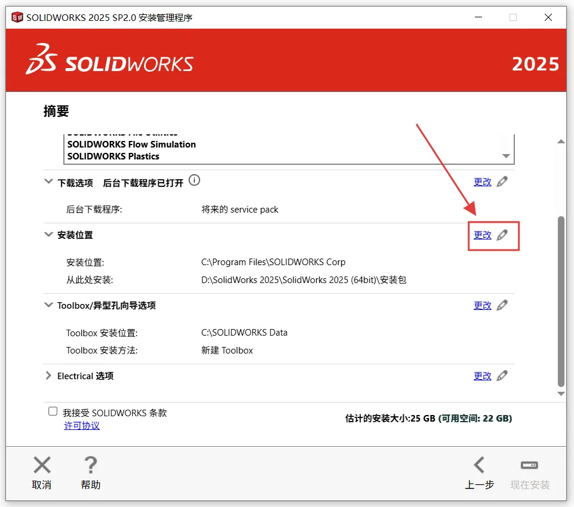
Task: Click the product list down arrow
Action: (506, 156)
